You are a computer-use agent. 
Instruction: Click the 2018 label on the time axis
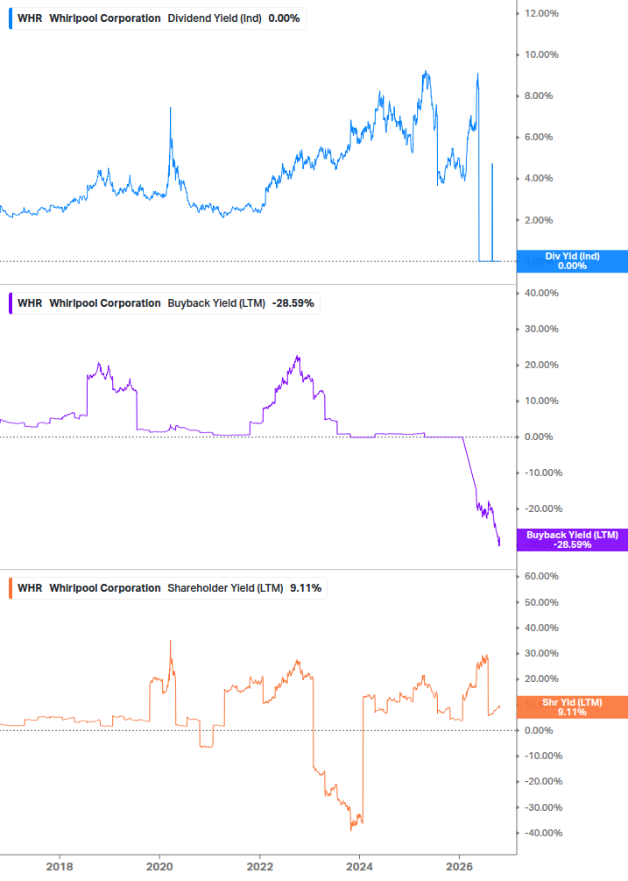tap(60, 866)
